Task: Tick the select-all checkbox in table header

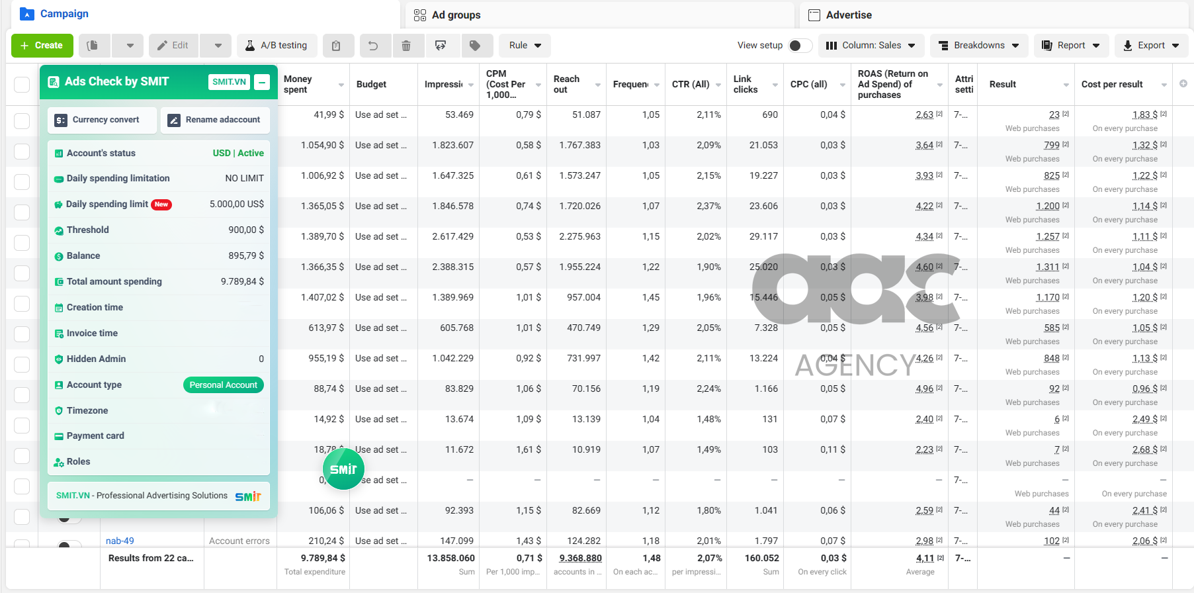Action: coord(22,85)
